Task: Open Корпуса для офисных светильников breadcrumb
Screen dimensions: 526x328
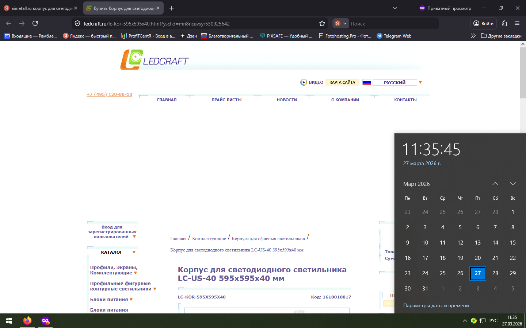Action: click(268, 239)
